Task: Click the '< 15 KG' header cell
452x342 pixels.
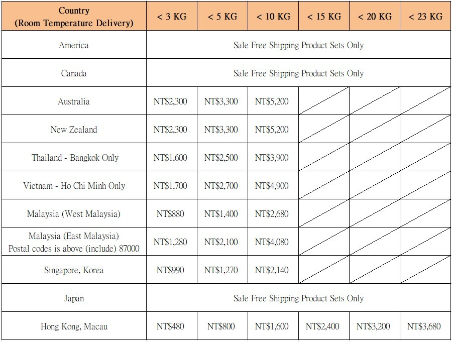Action: [x=323, y=17]
